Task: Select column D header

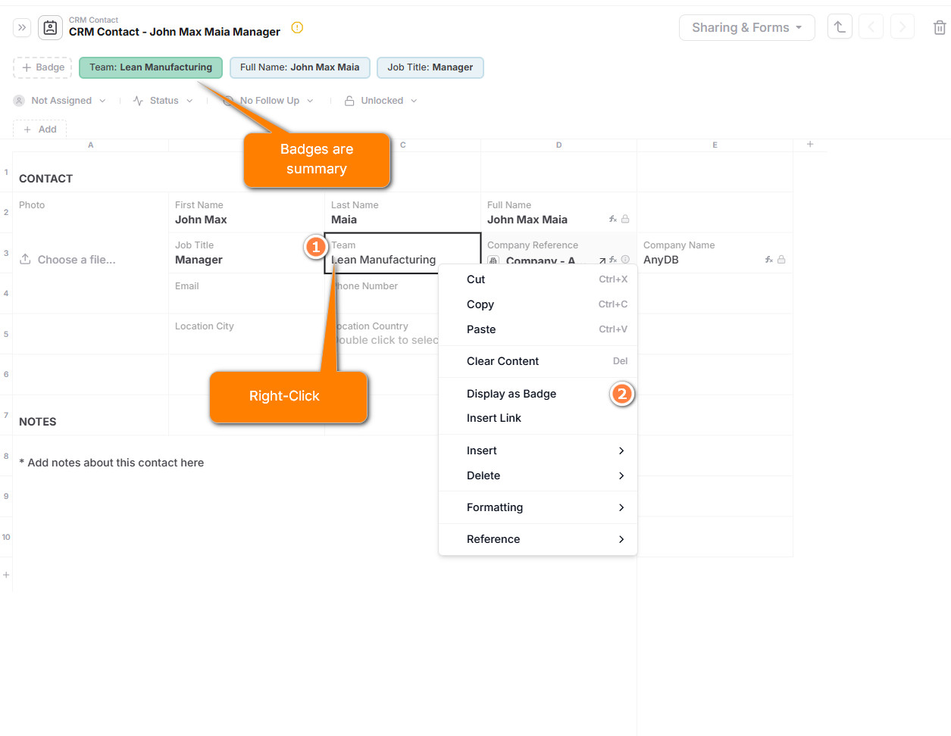Action: (x=558, y=145)
